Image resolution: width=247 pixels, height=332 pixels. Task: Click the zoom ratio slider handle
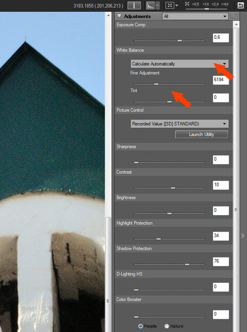coord(207,9)
